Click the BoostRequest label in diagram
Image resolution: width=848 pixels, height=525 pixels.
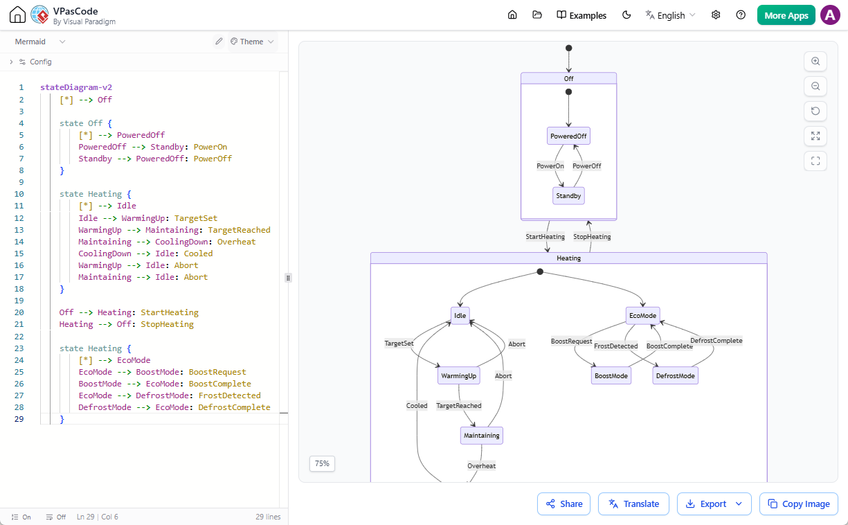(571, 341)
